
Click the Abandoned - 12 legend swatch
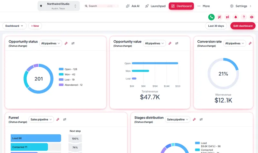(x=61, y=85)
